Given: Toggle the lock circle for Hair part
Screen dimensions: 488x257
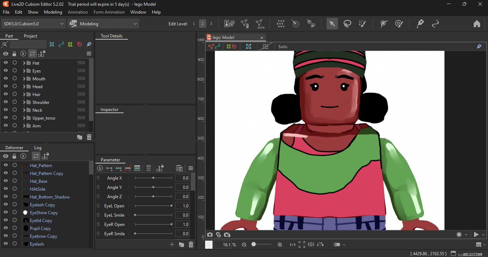Looking at the screenshot, I should point(15,94).
